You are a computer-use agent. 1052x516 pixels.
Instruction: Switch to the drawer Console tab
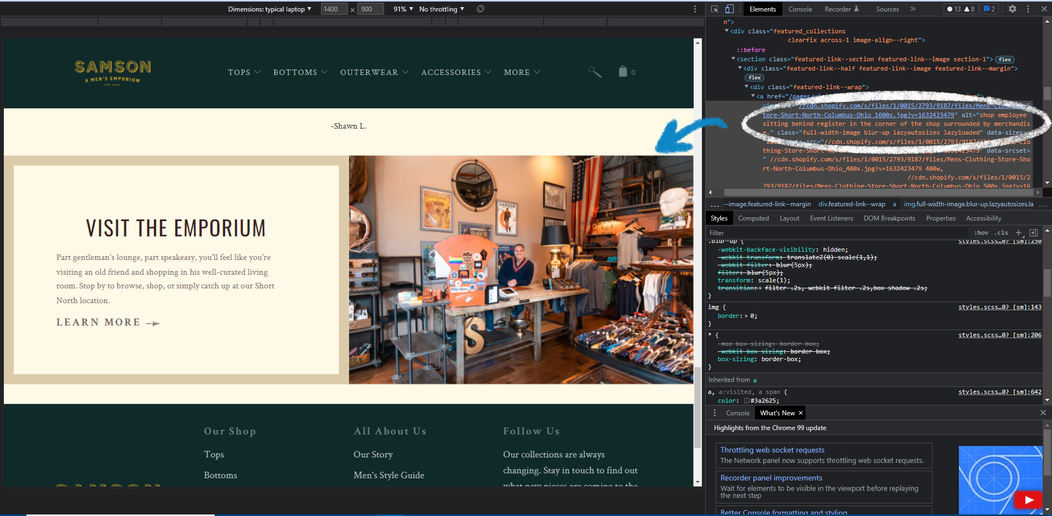[737, 413]
